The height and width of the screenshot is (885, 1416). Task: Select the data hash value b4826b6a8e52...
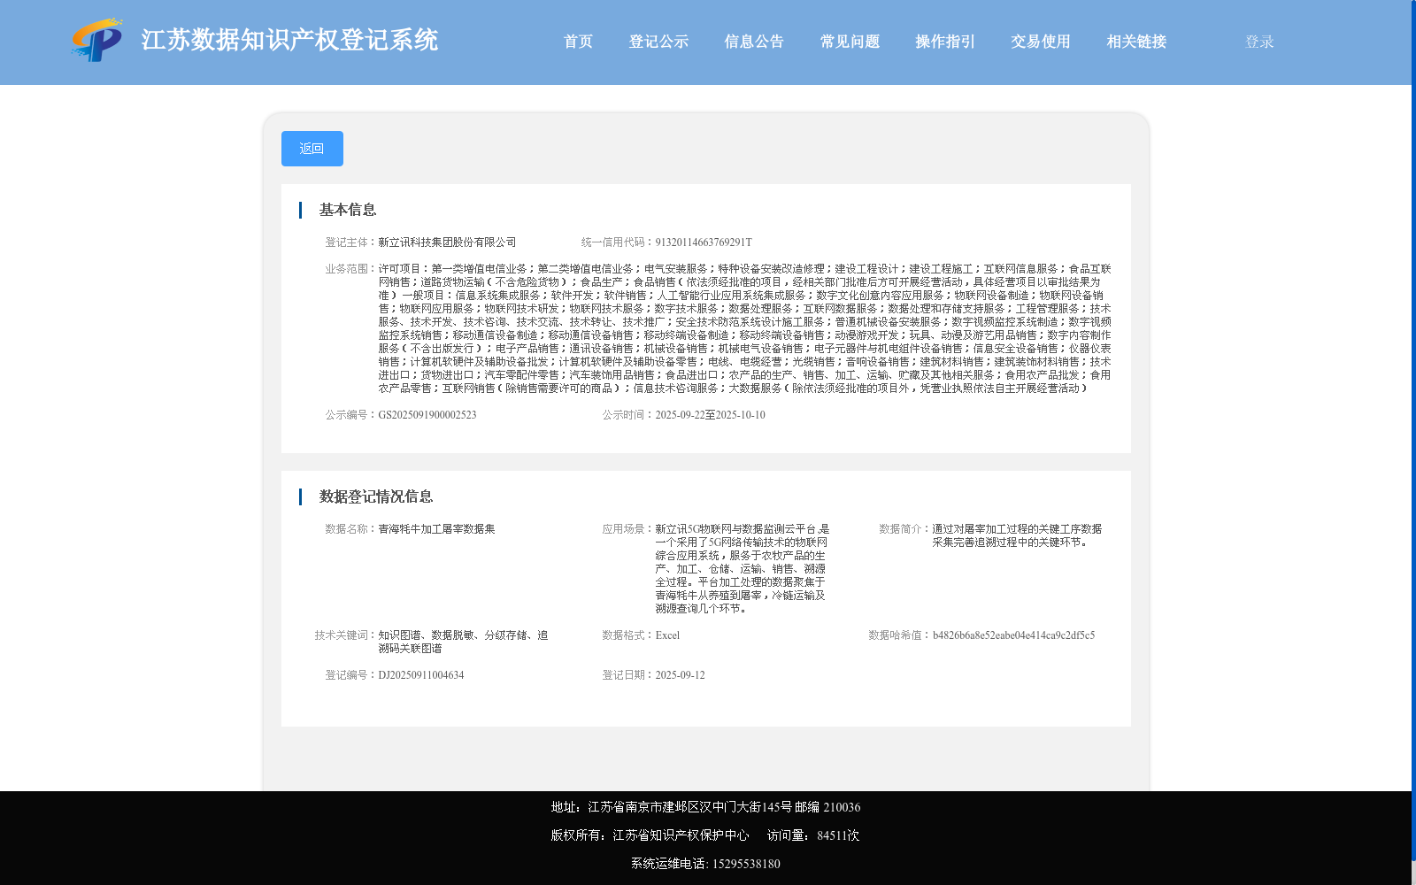[x=1013, y=635]
